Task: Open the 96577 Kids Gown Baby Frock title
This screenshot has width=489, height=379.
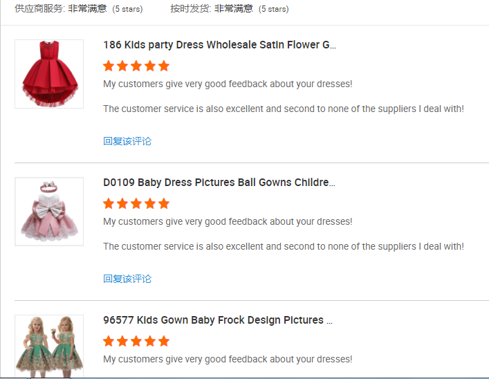Action: [218, 320]
